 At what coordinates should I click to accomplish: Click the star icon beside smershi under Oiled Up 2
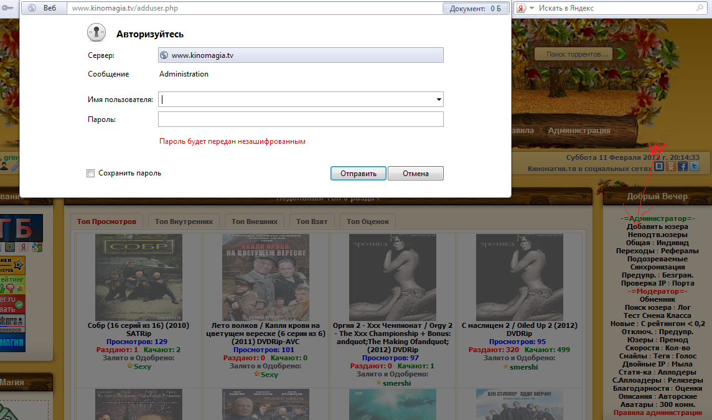[x=505, y=366]
